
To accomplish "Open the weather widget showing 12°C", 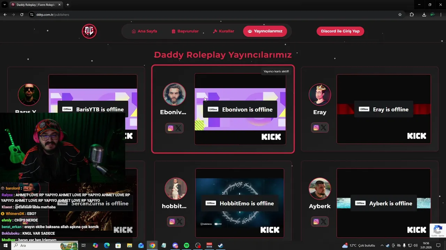I will point(359,245).
